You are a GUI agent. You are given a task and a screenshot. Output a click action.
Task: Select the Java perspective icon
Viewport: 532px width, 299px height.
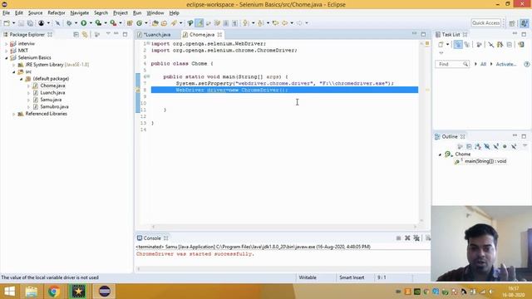[x=525, y=23]
